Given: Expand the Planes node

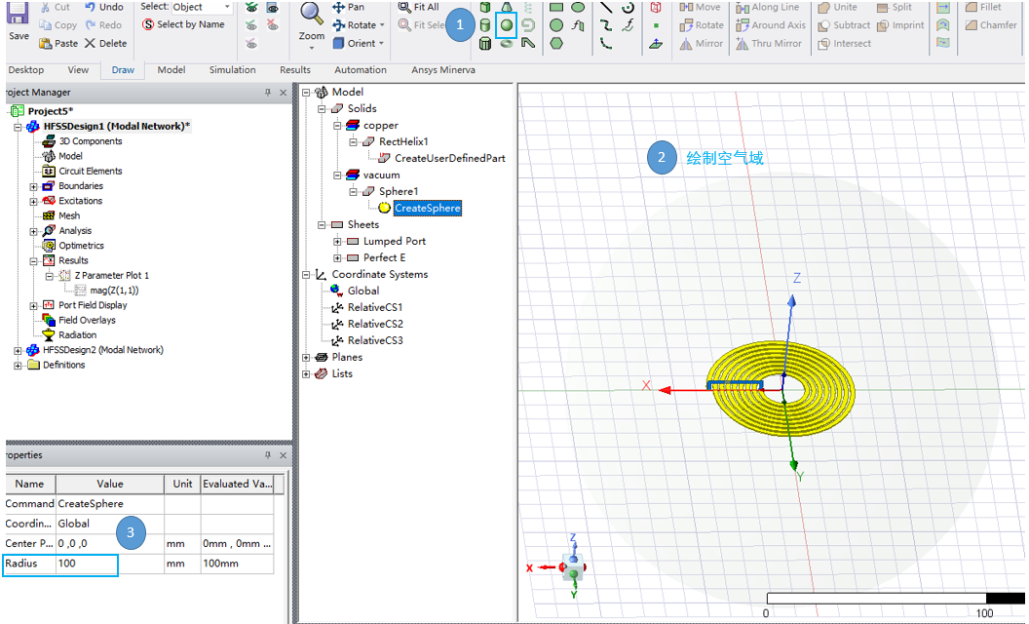Looking at the screenshot, I should (x=306, y=357).
